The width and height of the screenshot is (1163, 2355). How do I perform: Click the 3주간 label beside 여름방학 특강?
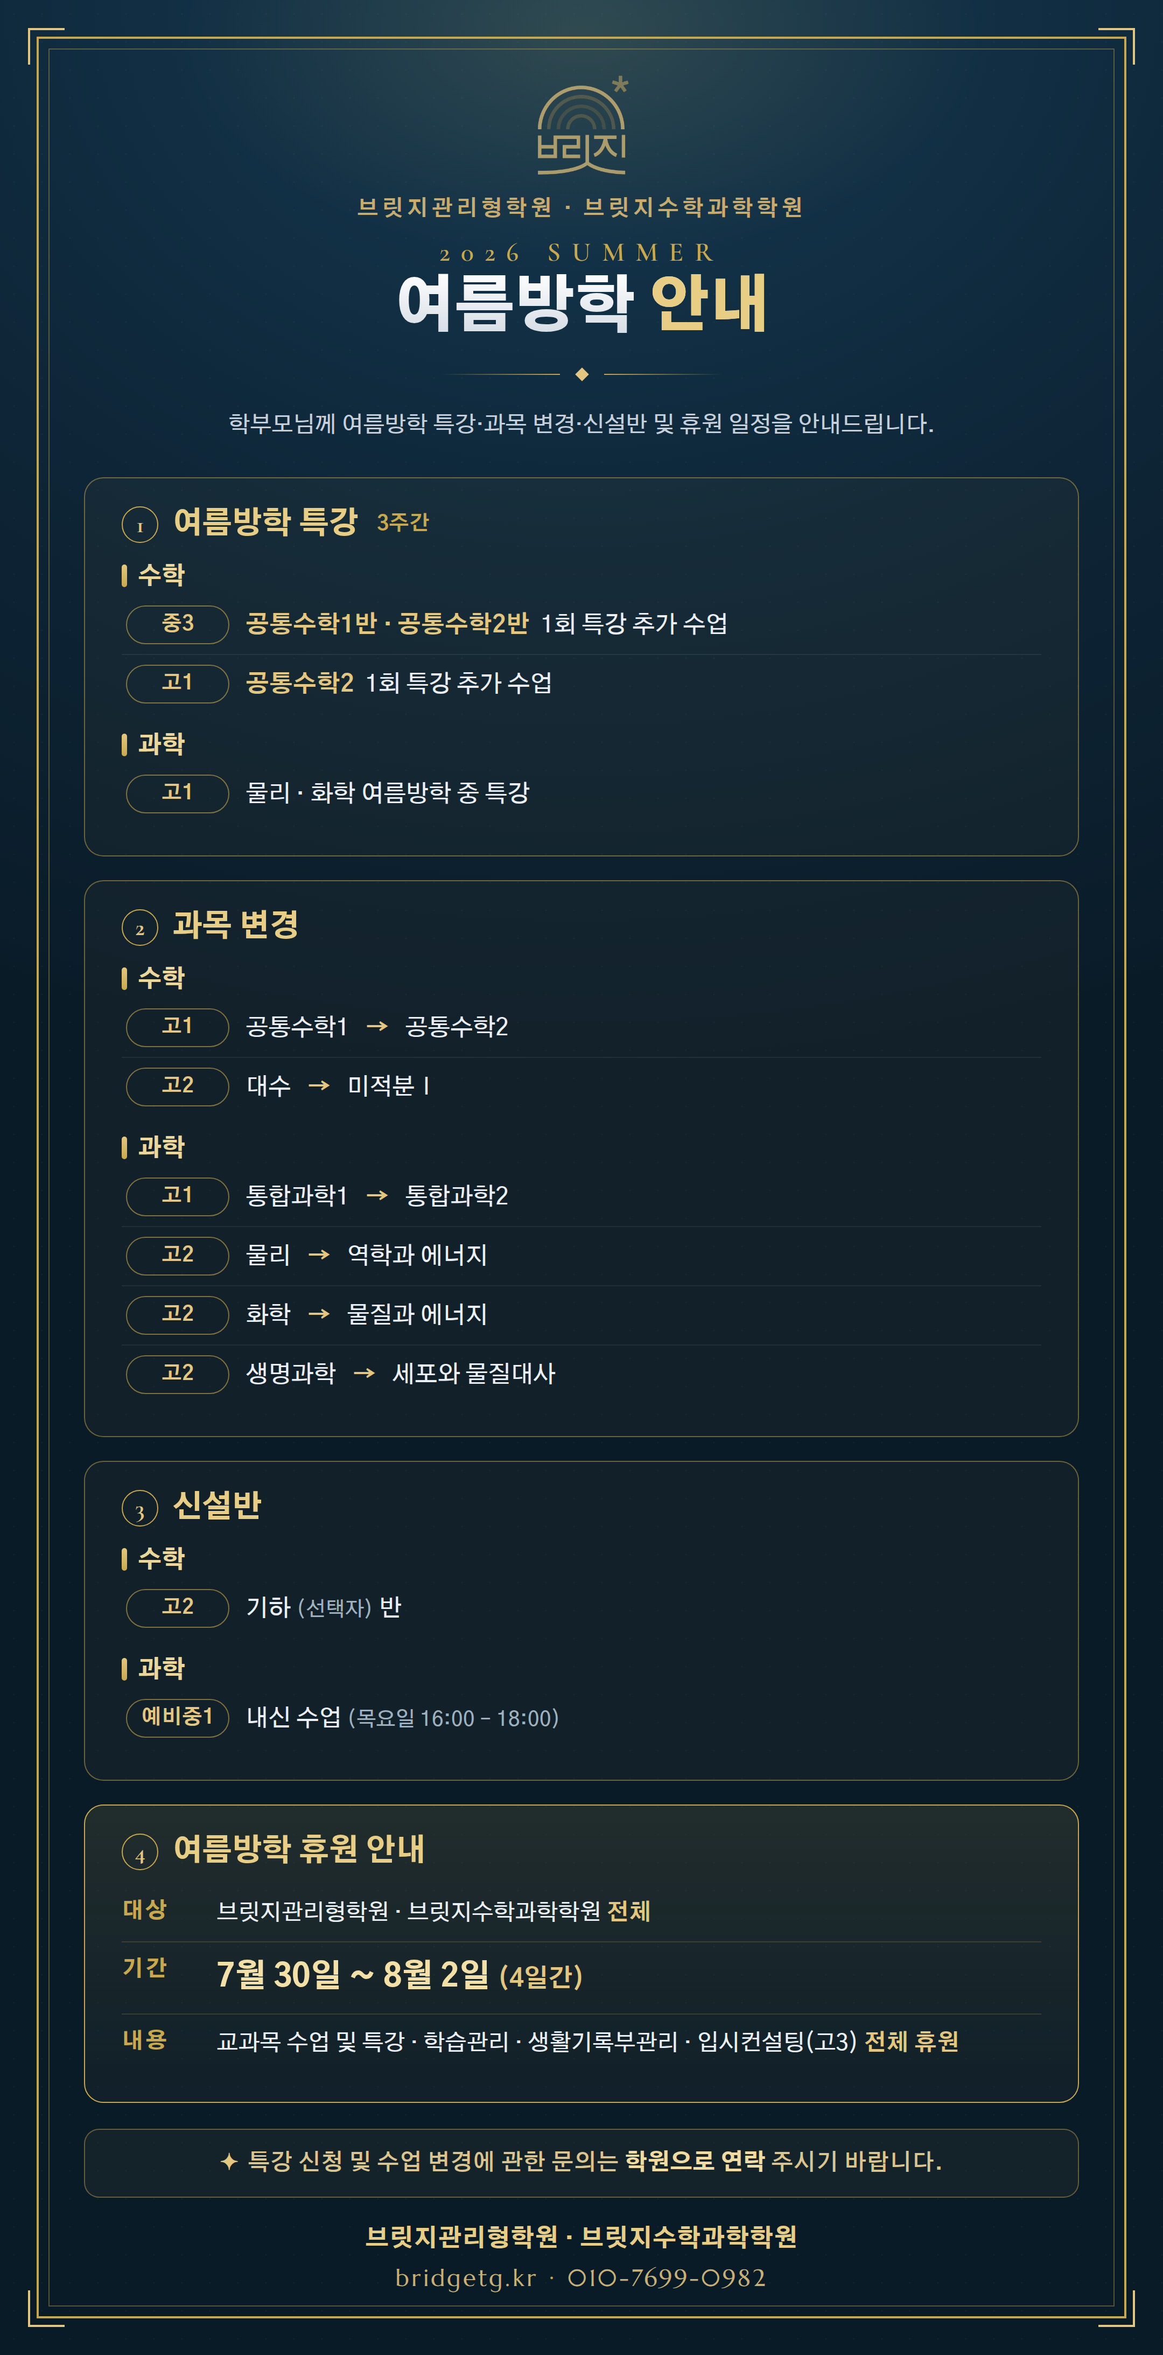click(x=403, y=522)
